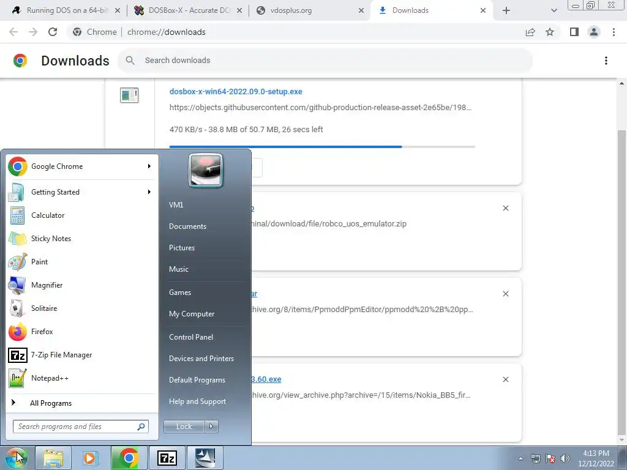Click the volume speaker tray icon
Screen dimensions: 627x470
point(565,458)
